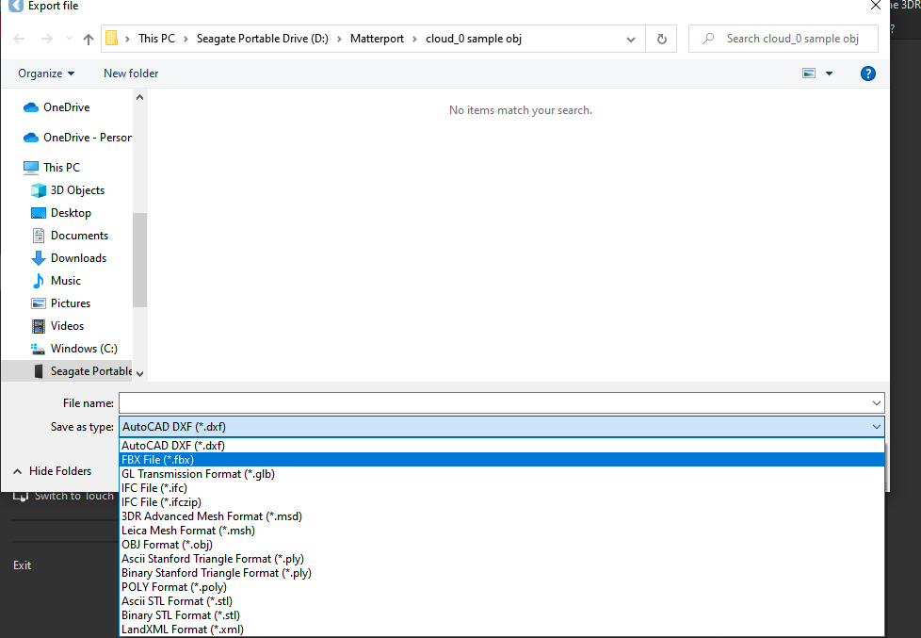Choose POLY Format (*.poly) option
The height and width of the screenshot is (638, 921).
502,587
